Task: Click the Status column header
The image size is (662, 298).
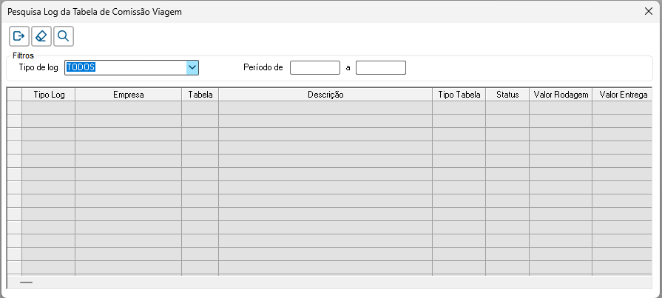Action: 507,95
